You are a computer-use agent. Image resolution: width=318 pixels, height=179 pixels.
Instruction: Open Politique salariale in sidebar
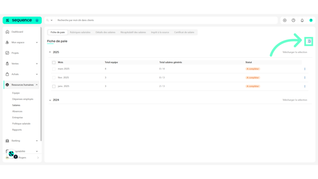coord(21,123)
